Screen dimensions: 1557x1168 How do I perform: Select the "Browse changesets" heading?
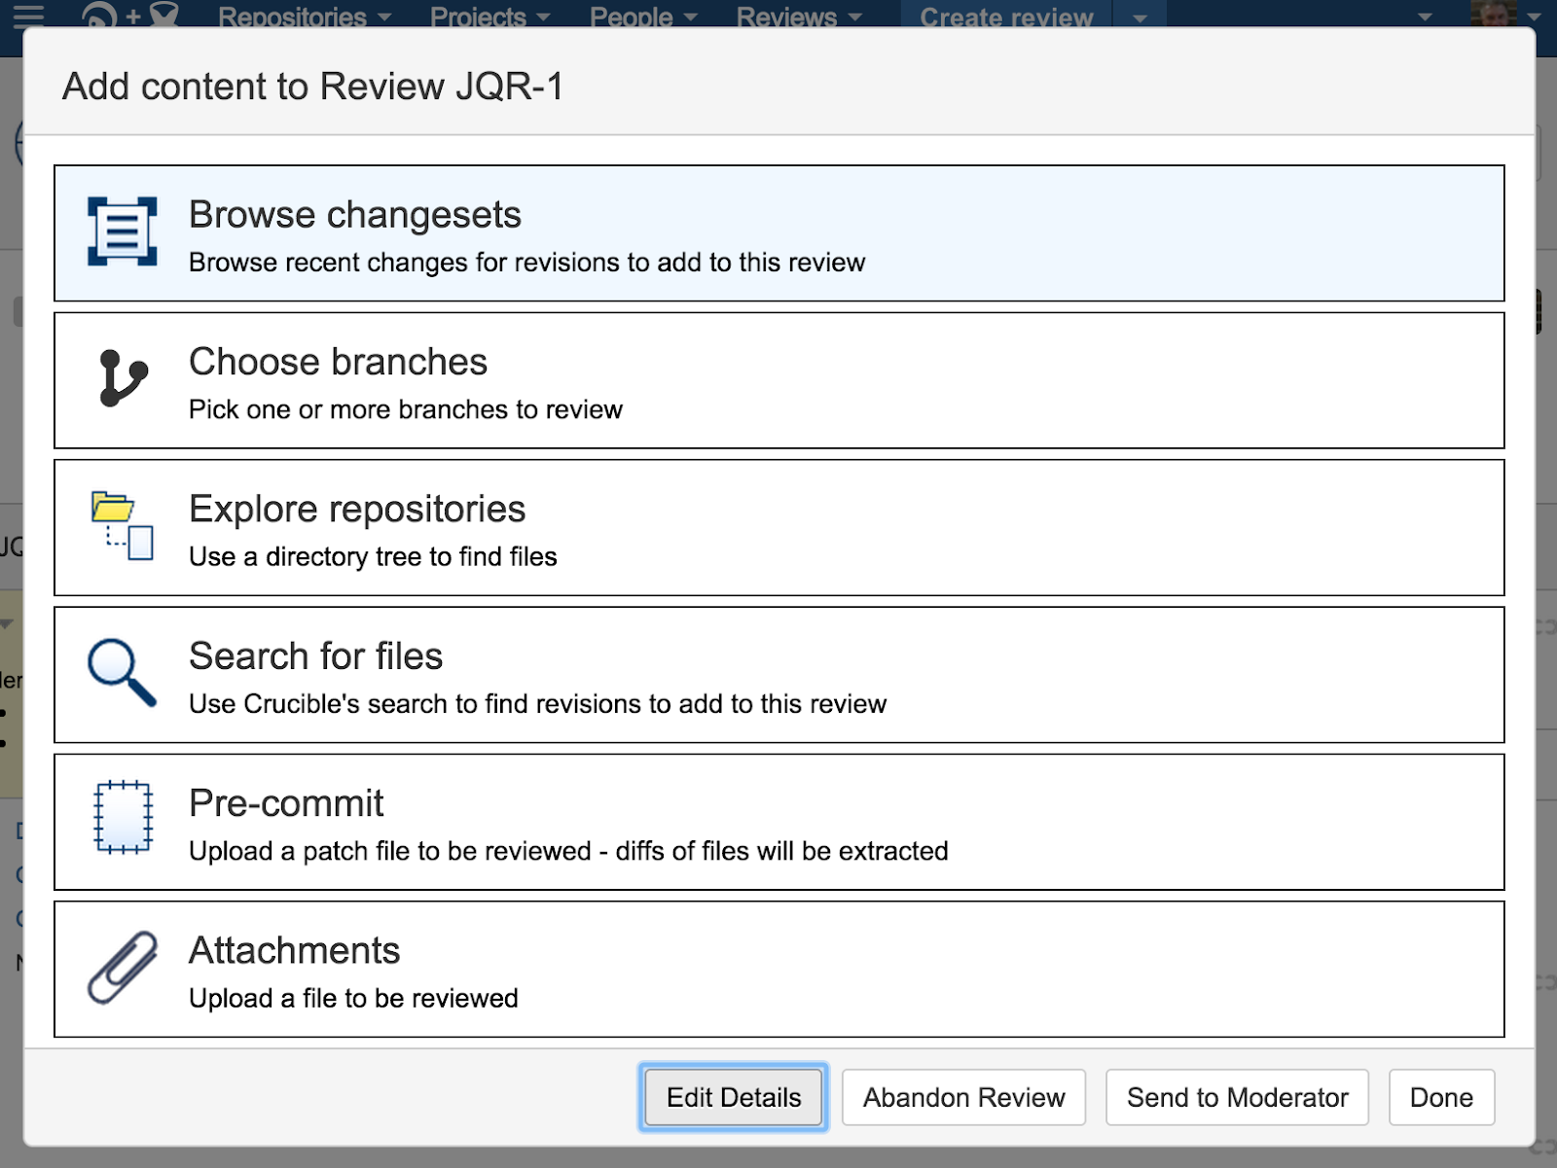[x=355, y=215]
